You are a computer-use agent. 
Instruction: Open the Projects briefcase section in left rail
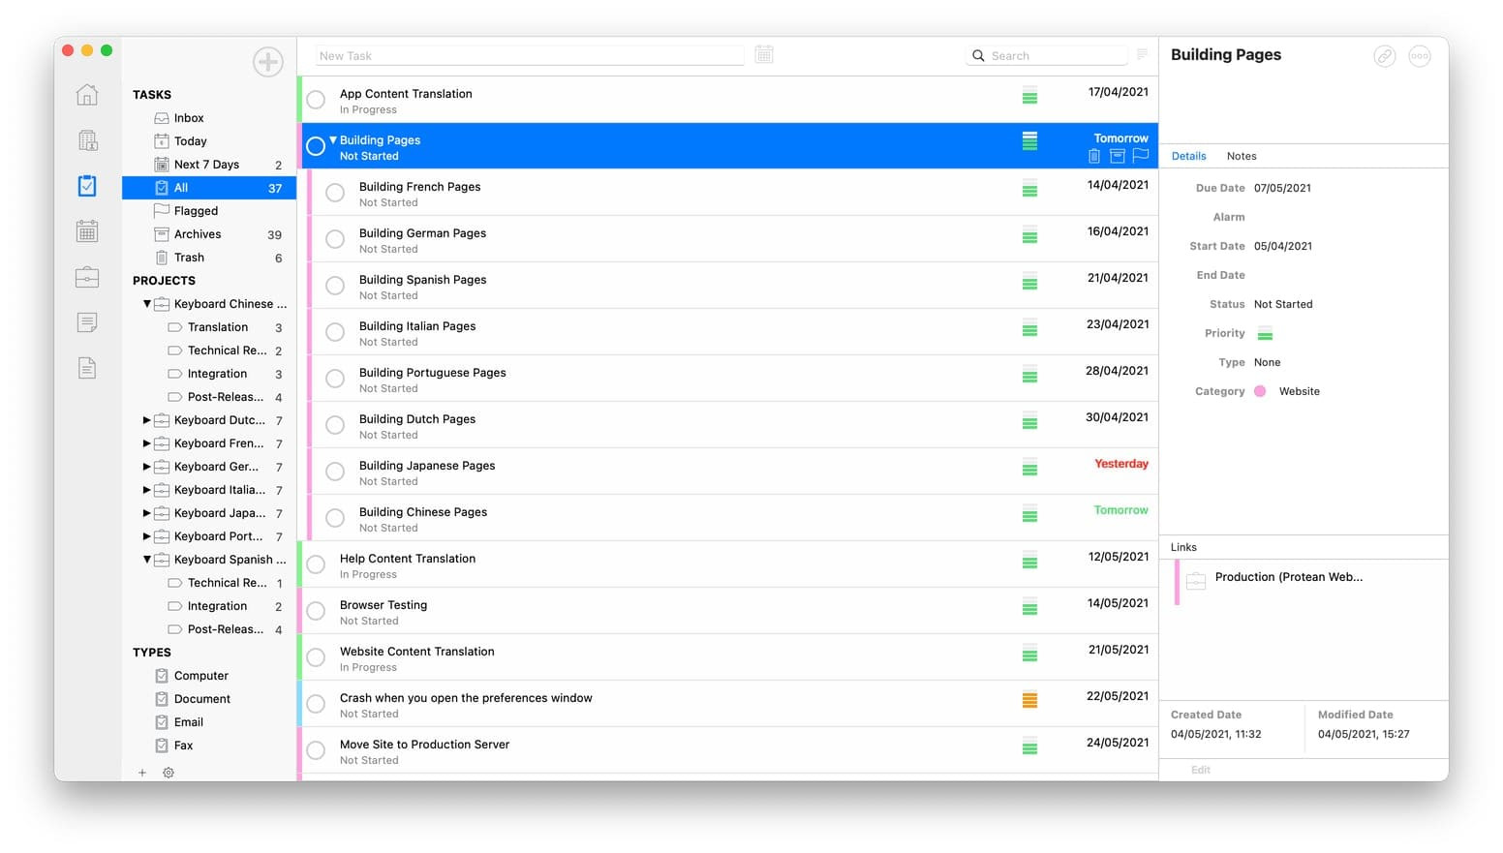(87, 278)
